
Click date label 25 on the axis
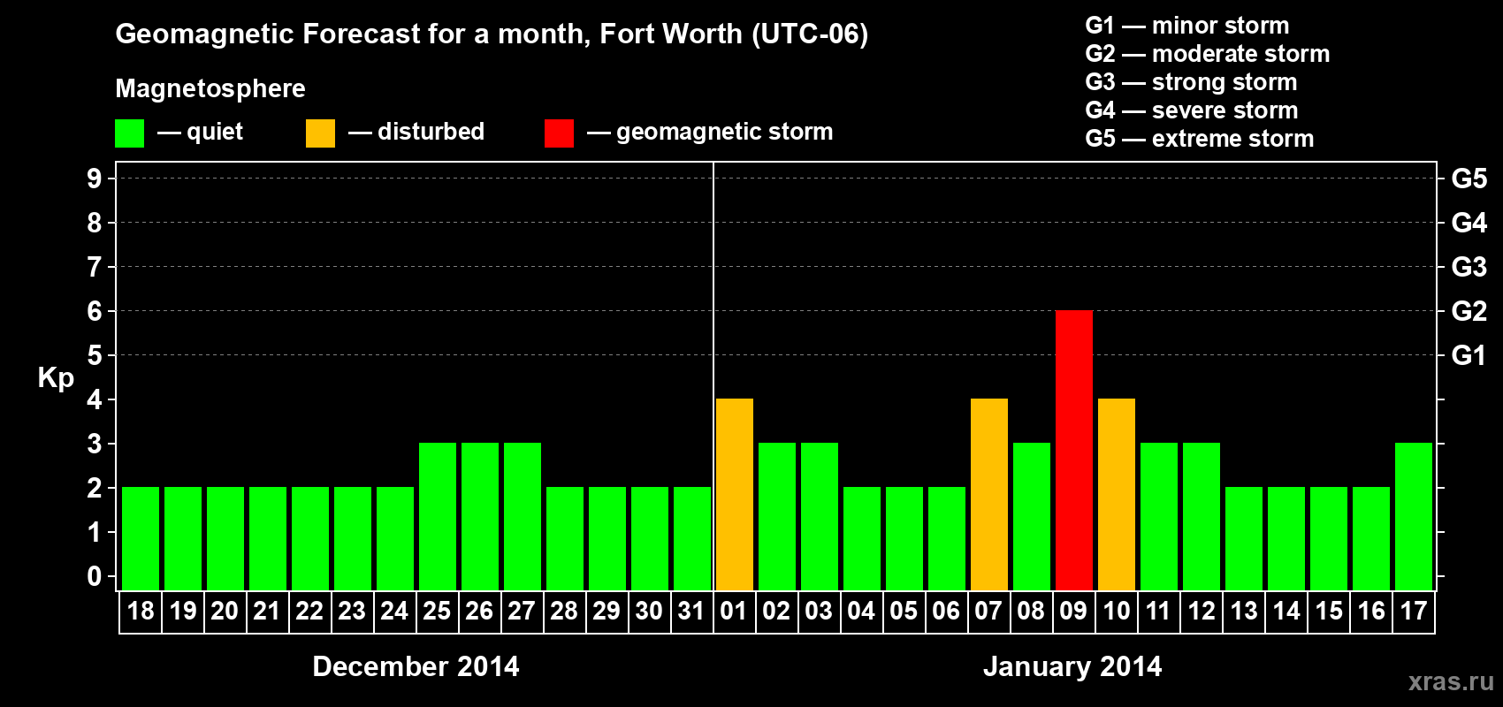tap(437, 612)
